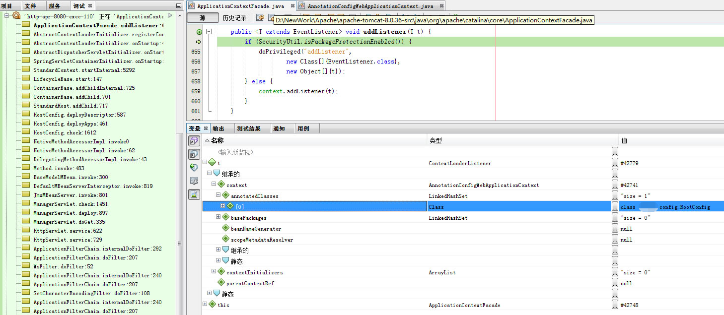Close the ApplicationContextFacade.java editor tab

point(292,6)
